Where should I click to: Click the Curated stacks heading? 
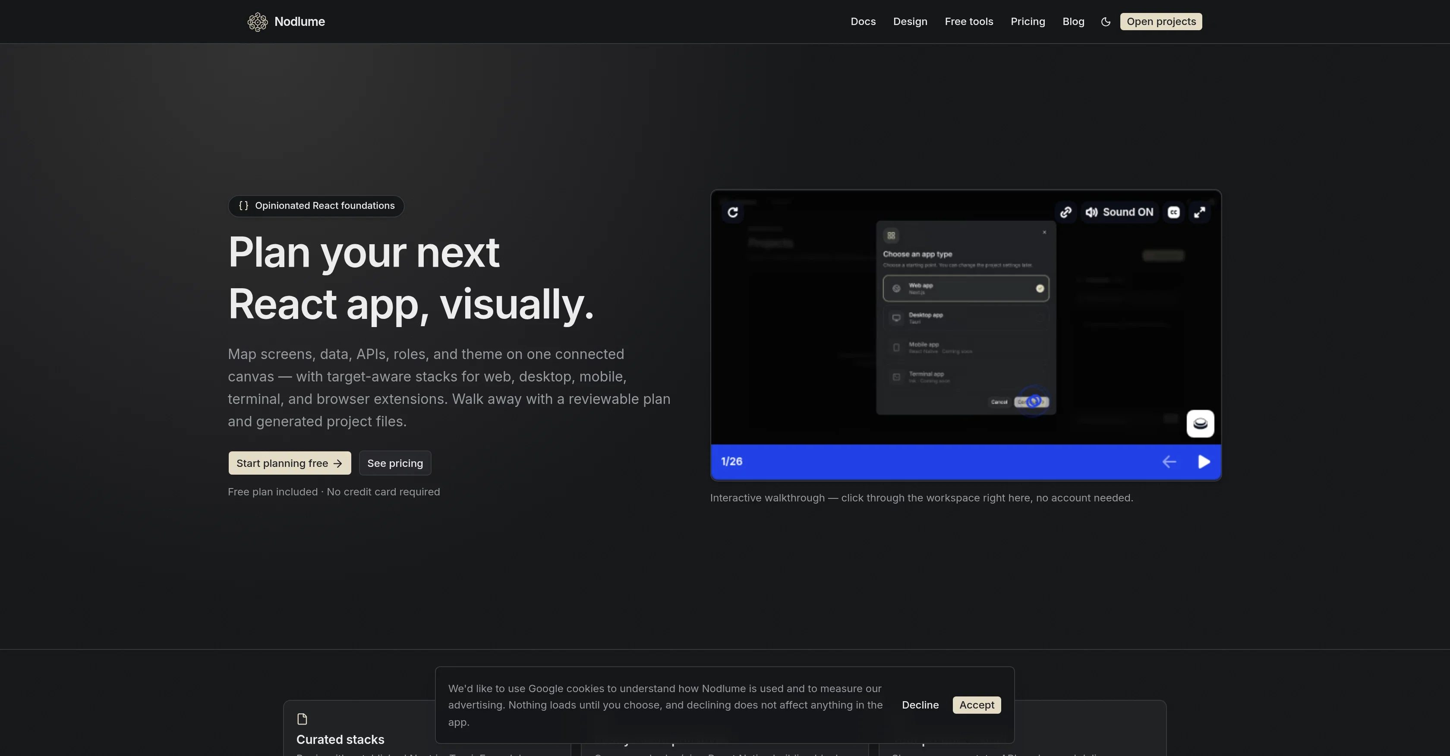(x=340, y=740)
